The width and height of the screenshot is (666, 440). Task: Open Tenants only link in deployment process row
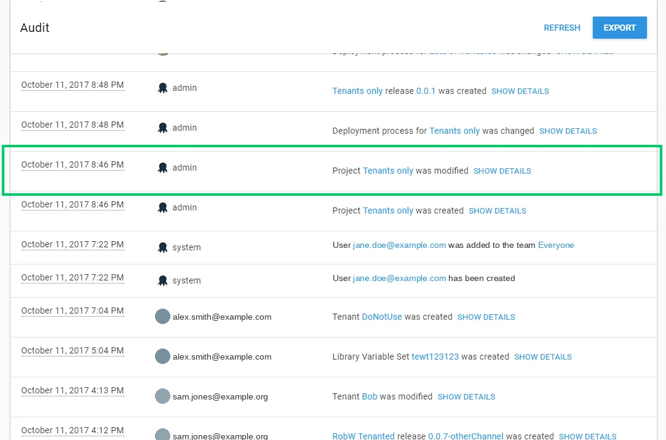coord(454,131)
